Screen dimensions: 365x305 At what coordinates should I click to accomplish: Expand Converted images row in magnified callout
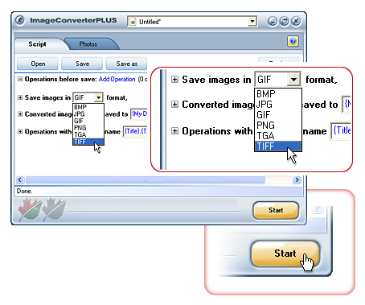coord(174,104)
